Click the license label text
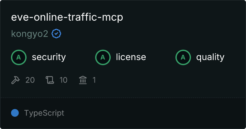The image size is (246, 129). pyautogui.click(x=131, y=57)
